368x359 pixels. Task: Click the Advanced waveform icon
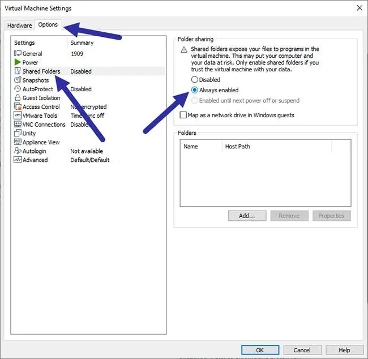coord(18,160)
